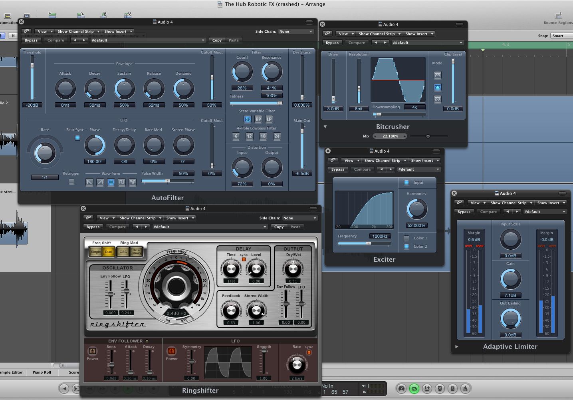Switch Ringshifter Freq Shift mode to Single

pos(96,252)
